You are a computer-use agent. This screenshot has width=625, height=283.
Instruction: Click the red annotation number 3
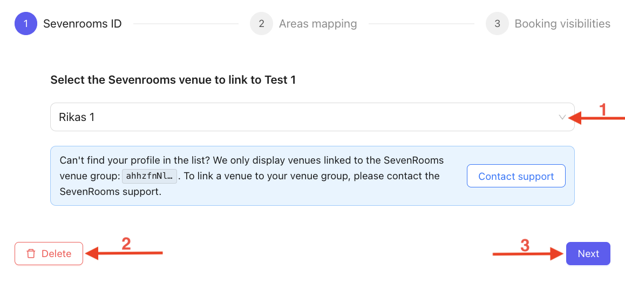point(525,246)
